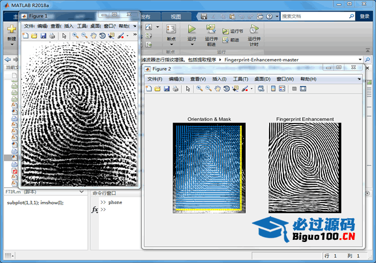
Task: Select Zoom In tool in Figure 1
Action: coord(76,36)
